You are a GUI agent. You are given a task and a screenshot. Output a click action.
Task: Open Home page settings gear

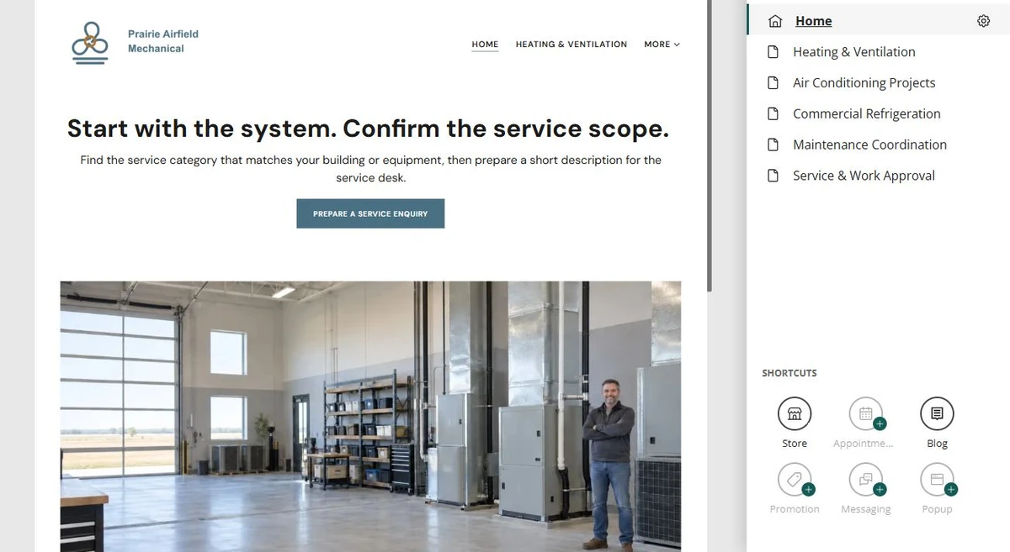(x=983, y=21)
